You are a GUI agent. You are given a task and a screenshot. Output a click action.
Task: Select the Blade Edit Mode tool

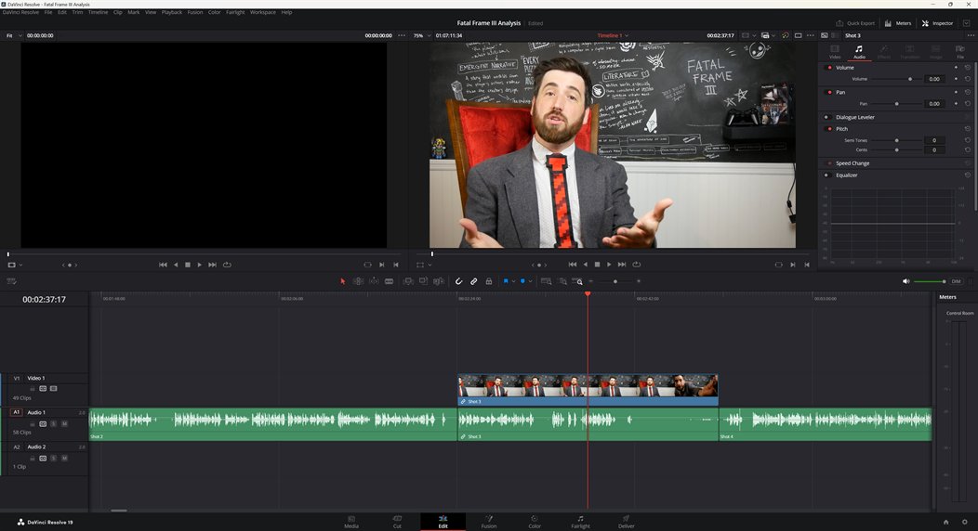[x=390, y=281]
